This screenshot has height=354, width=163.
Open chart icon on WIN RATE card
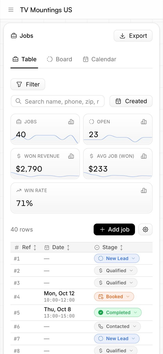[x=144, y=191]
